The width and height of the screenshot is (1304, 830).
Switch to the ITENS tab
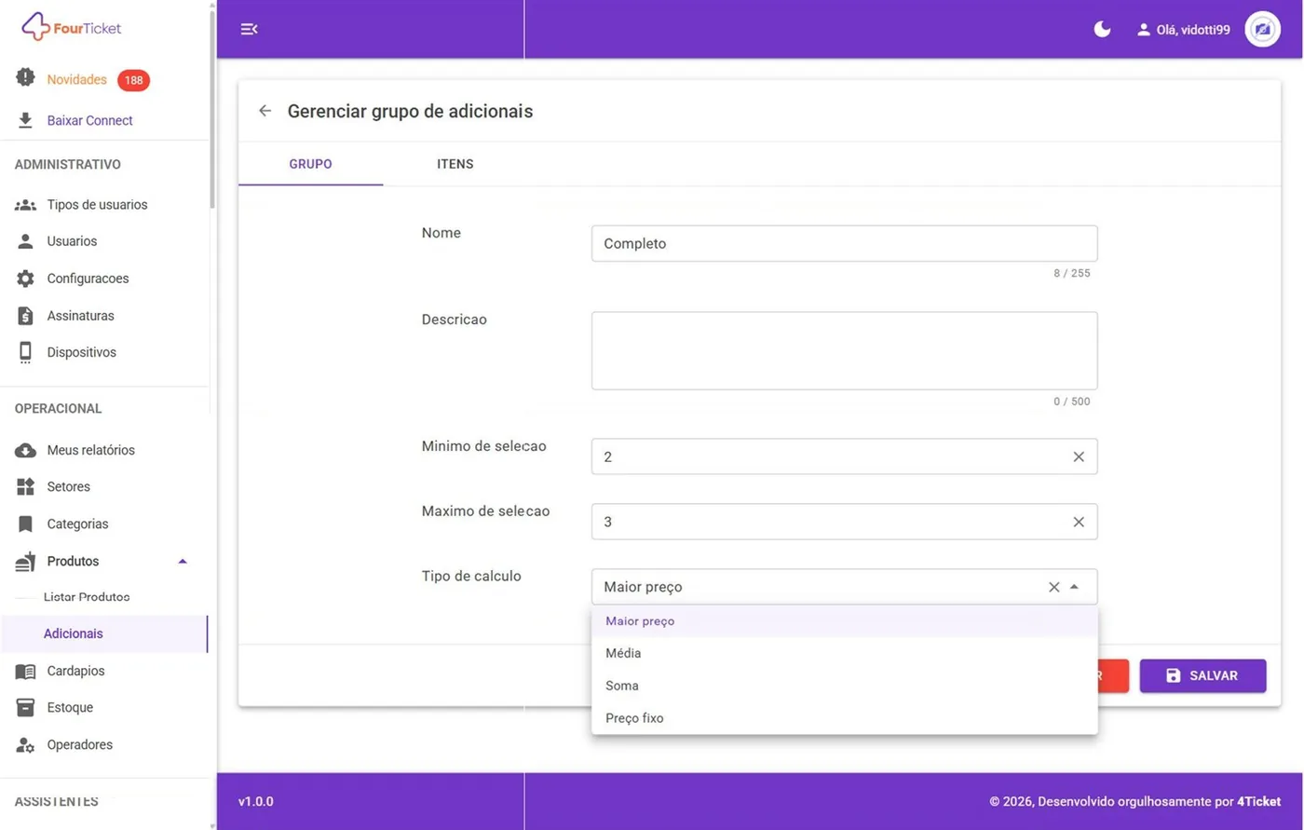pos(455,164)
